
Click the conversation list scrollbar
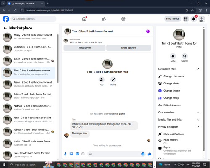pos(58,58)
